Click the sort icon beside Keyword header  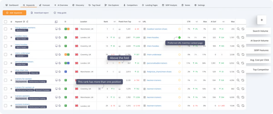point(27,21)
